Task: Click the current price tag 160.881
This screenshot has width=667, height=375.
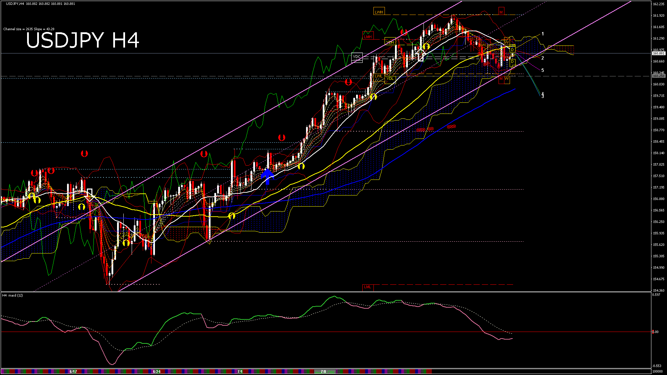Action: click(658, 53)
